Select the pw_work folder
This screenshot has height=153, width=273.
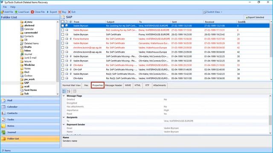pos(27,79)
